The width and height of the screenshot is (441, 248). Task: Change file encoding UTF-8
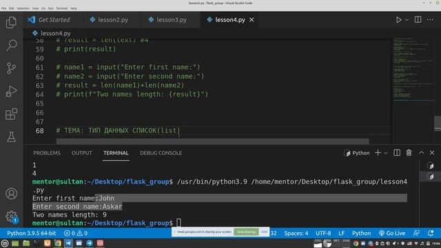(323, 234)
